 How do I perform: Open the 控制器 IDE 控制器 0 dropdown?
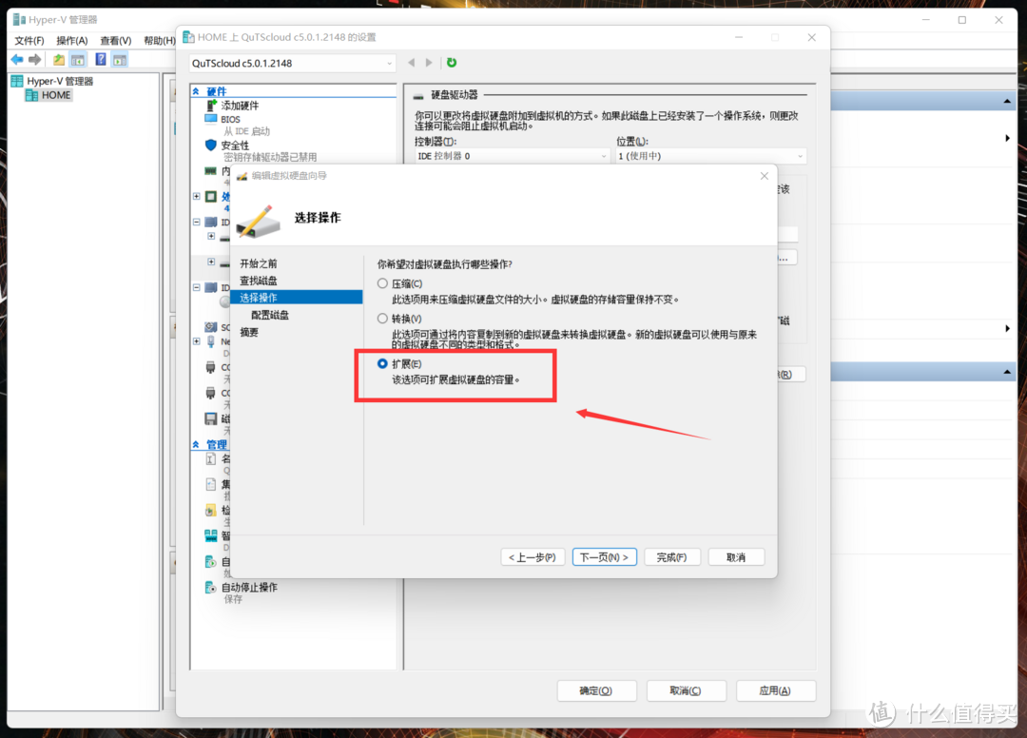click(x=513, y=156)
